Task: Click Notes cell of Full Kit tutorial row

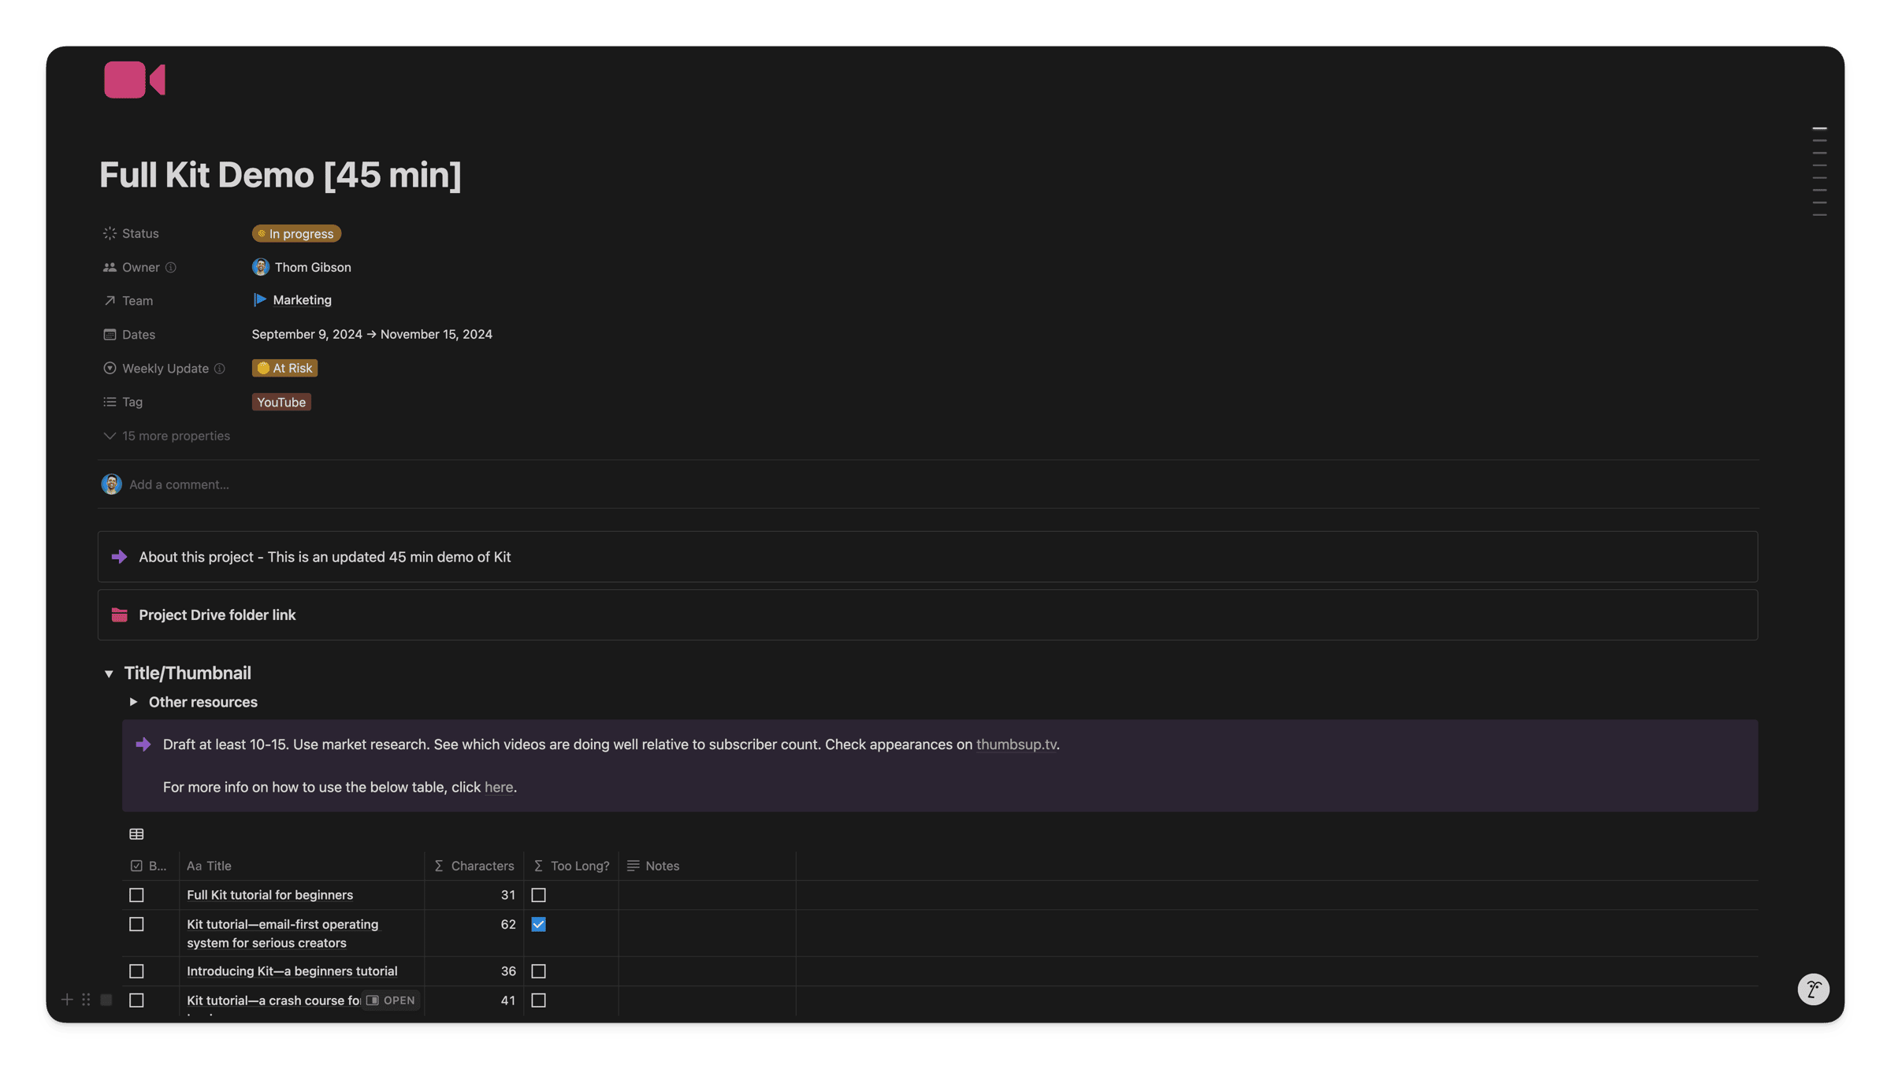Action: click(707, 895)
